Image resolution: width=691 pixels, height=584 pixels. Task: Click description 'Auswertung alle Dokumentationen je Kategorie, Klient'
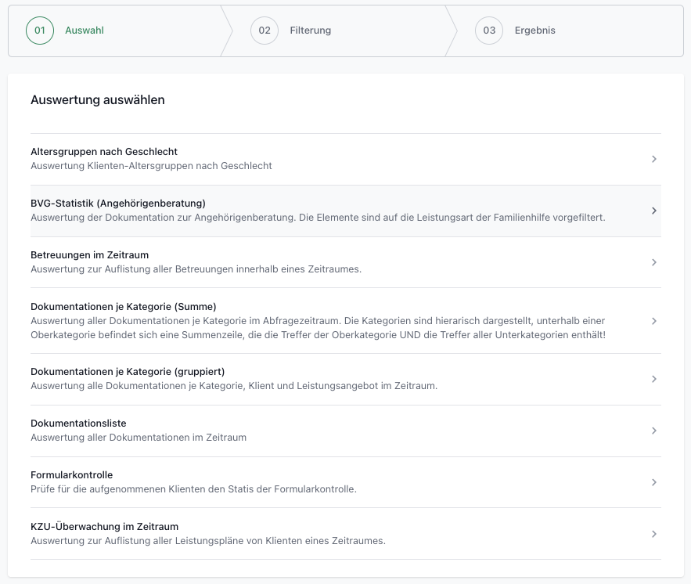coord(234,386)
